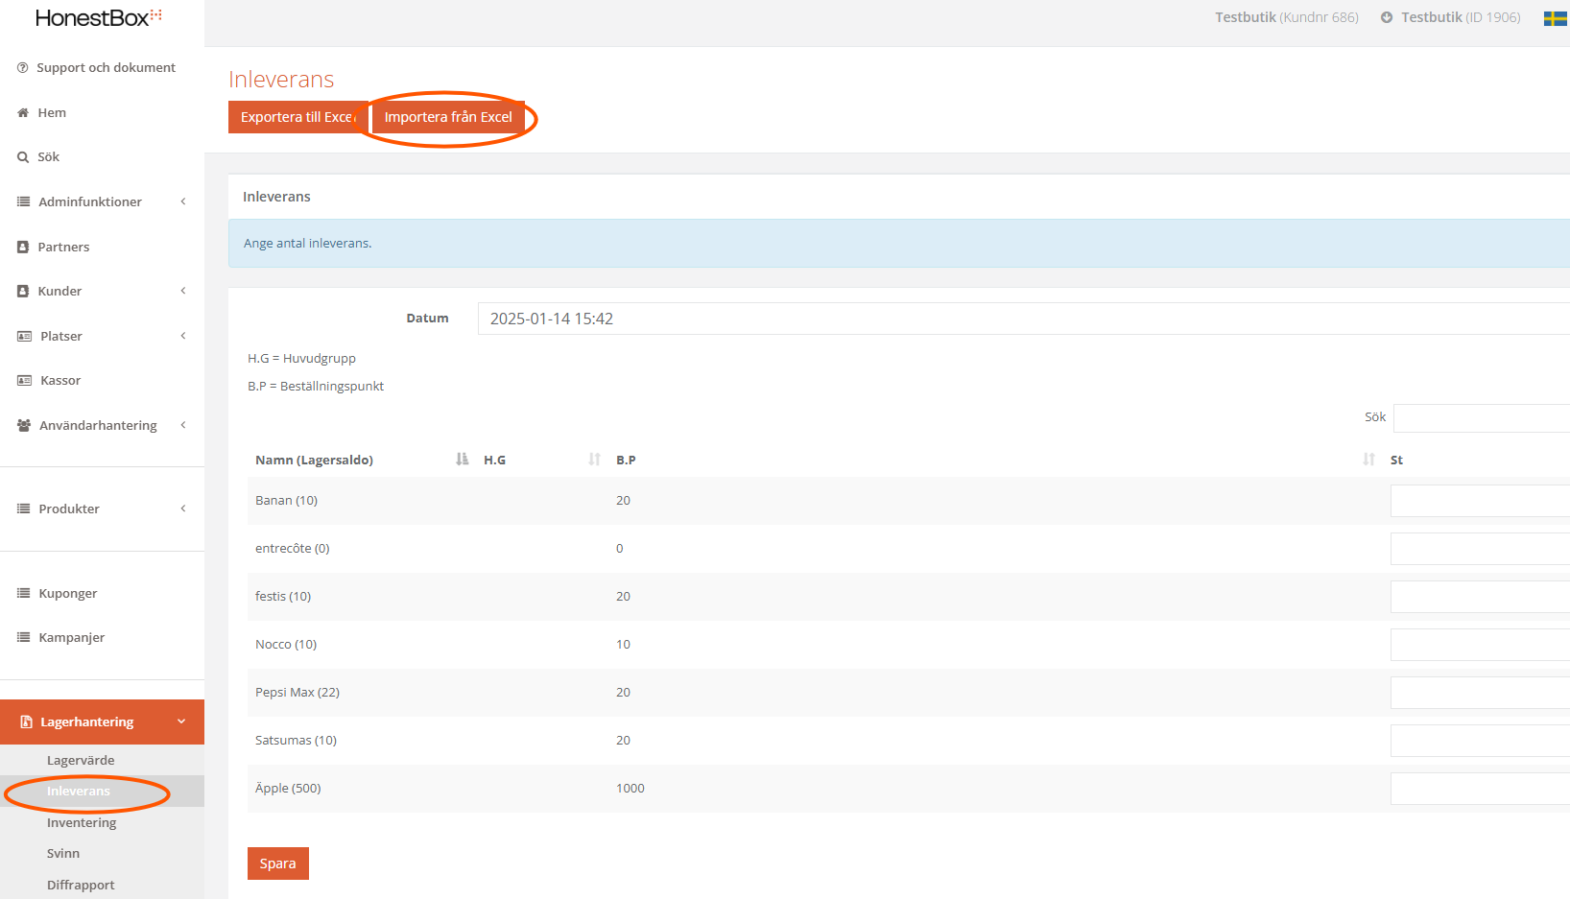Click the Partners contact icon
This screenshot has width=1570, height=899.
(x=23, y=248)
